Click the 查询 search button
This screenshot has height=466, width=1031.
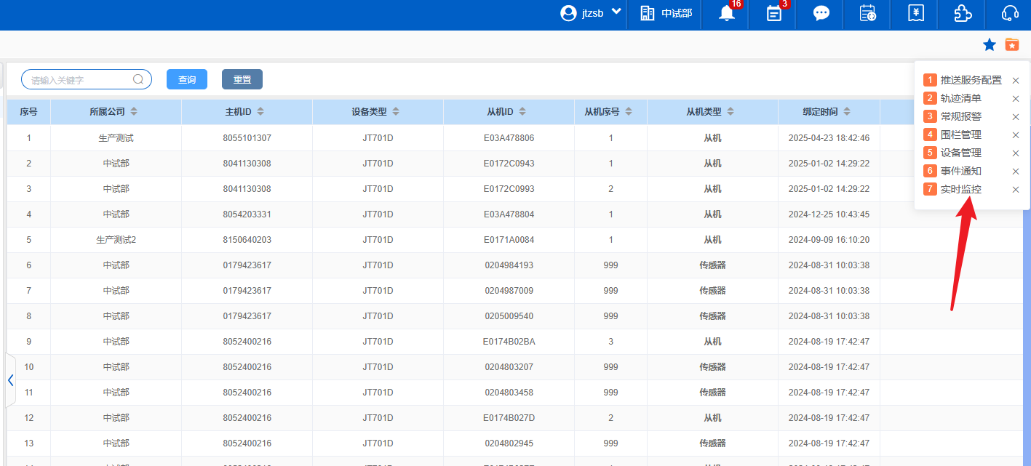click(187, 80)
